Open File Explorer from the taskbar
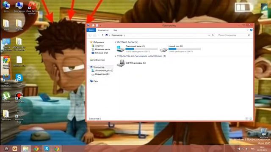 (25, 149)
